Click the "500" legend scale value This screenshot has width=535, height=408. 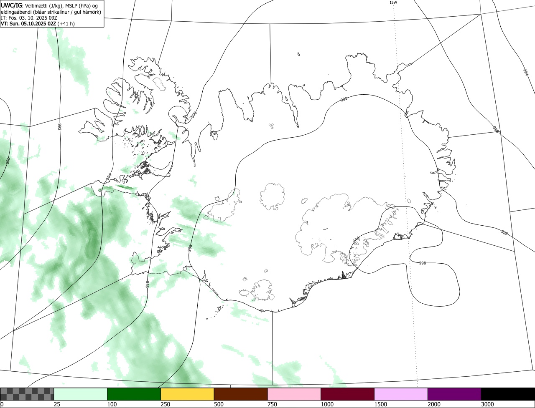[219, 404]
